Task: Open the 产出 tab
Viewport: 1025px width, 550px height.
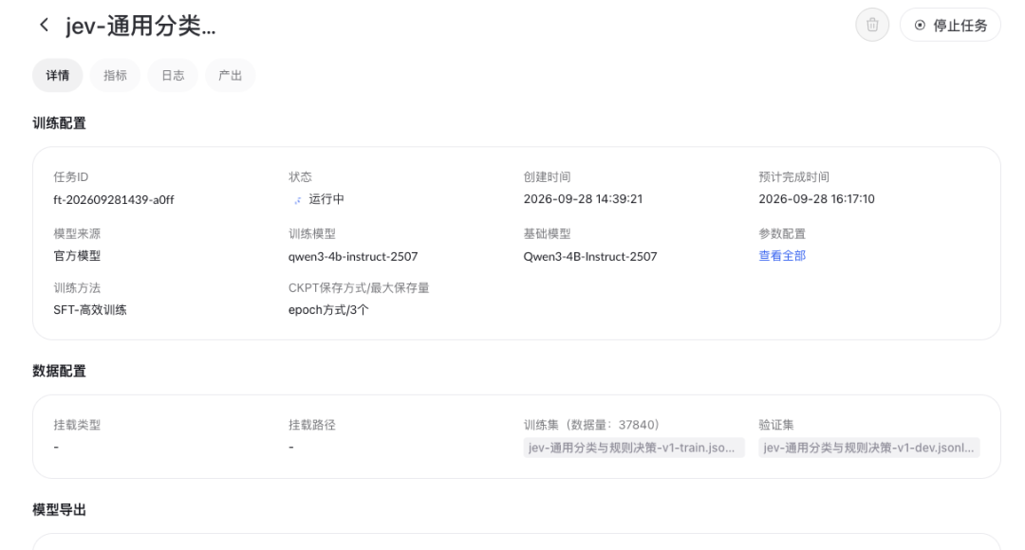Action: (x=230, y=75)
